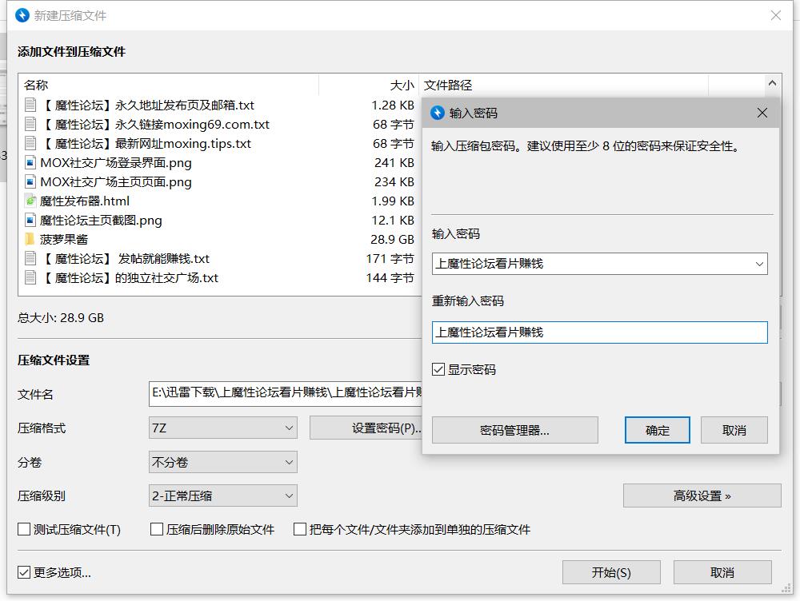Screen dimensions: 800x601
Task: Click the 重新输入密码 text field
Action: pos(599,332)
